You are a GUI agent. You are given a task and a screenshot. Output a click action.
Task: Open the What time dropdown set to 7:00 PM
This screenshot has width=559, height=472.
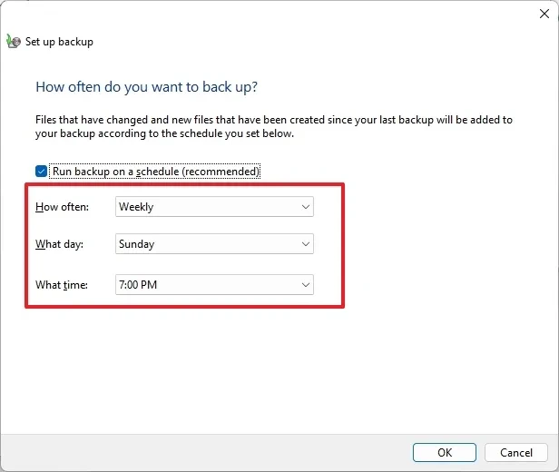(x=214, y=285)
